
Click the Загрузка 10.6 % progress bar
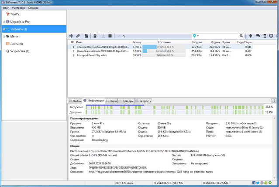(x=164, y=51)
